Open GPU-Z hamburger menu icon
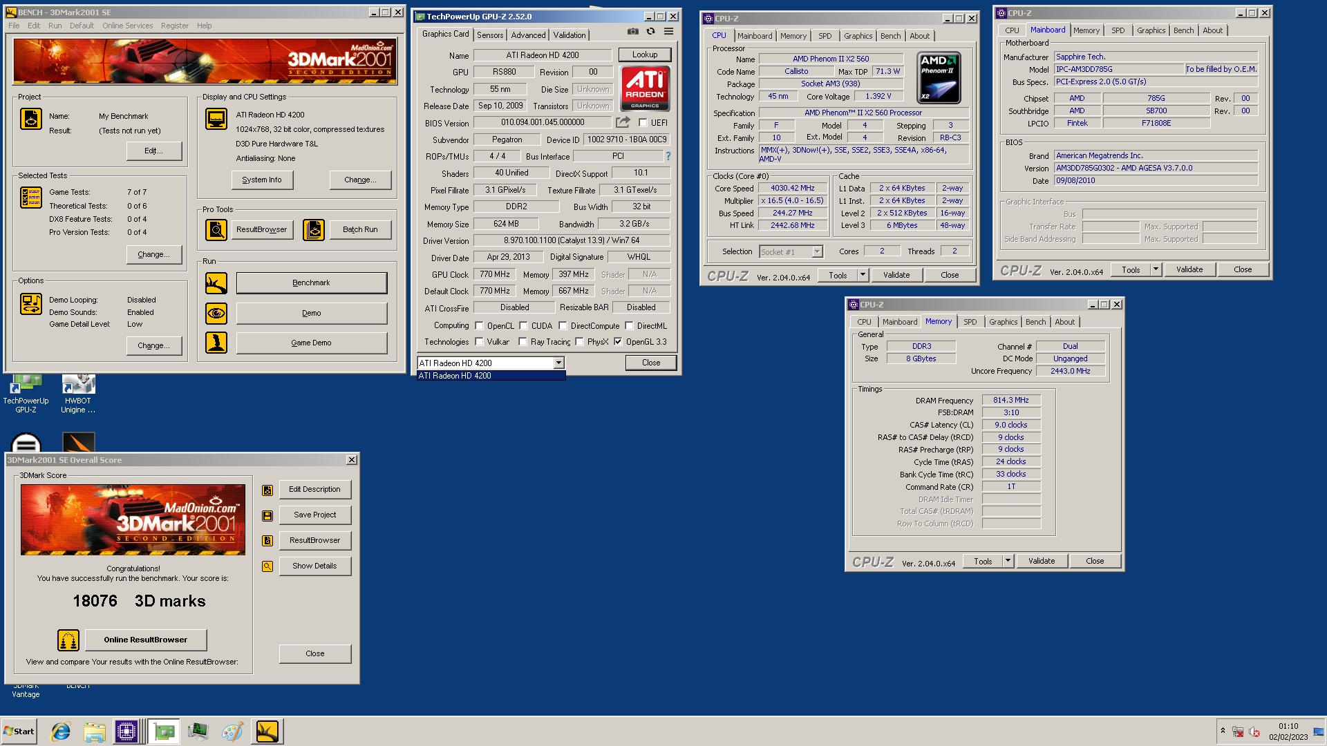Screen dimensions: 1327x746 (x=668, y=31)
